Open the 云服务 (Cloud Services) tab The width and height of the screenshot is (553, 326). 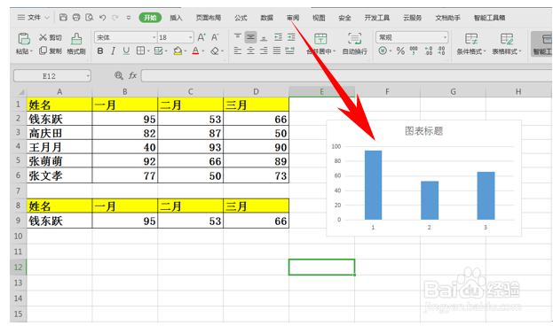click(x=412, y=18)
